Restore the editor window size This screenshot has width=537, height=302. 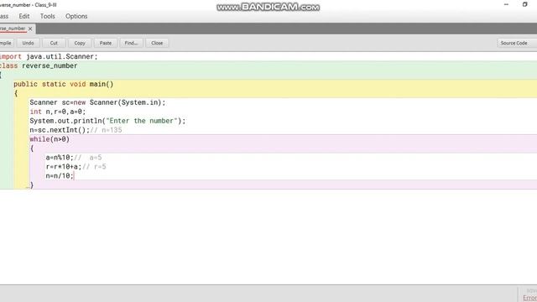[x=524, y=4]
